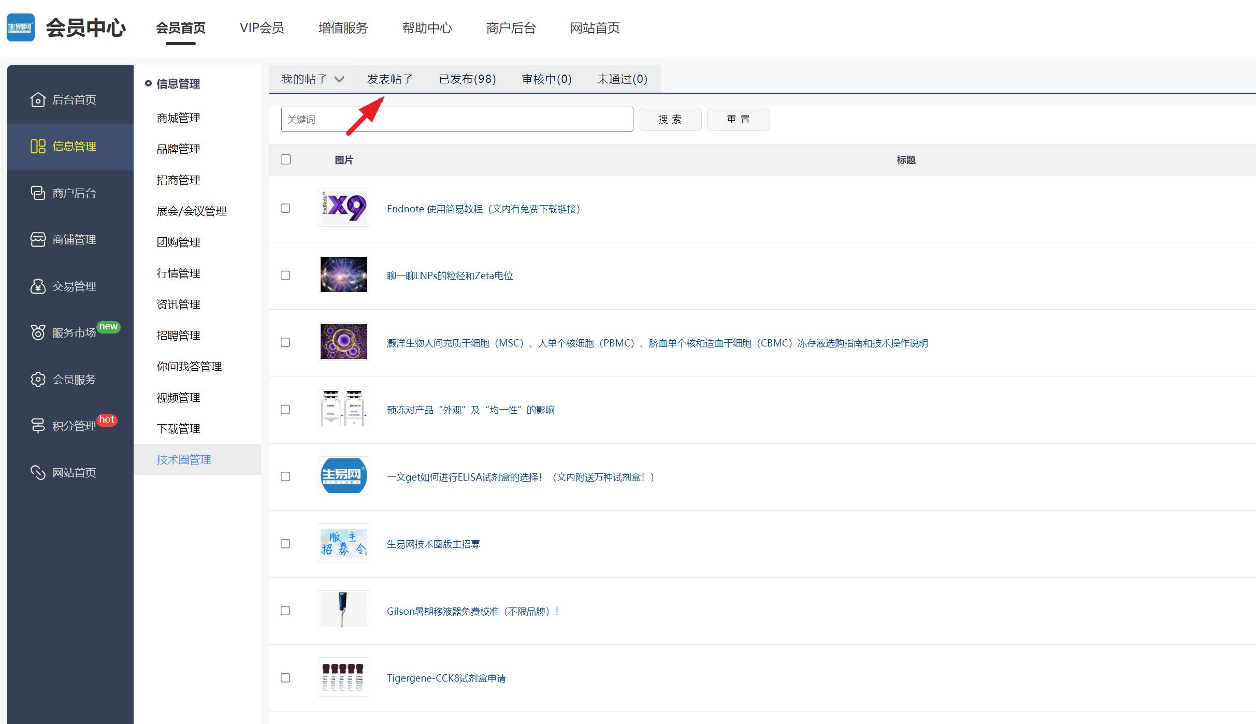Click the 积分管理 signpost icon
The height and width of the screenshot is (724, 1256).
(38, 426)
